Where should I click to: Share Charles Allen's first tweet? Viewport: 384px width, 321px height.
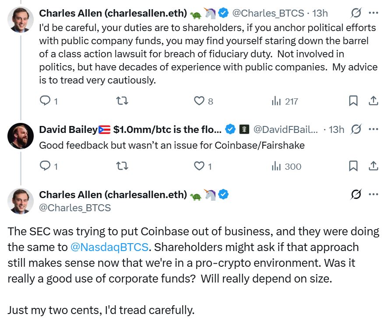pyautogui.click(x=373, y=101)
